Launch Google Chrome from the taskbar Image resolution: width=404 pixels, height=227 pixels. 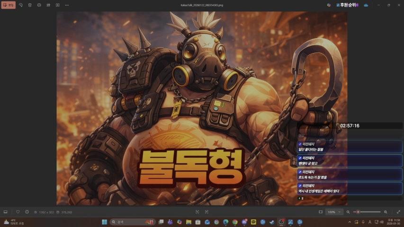point(235,222)
